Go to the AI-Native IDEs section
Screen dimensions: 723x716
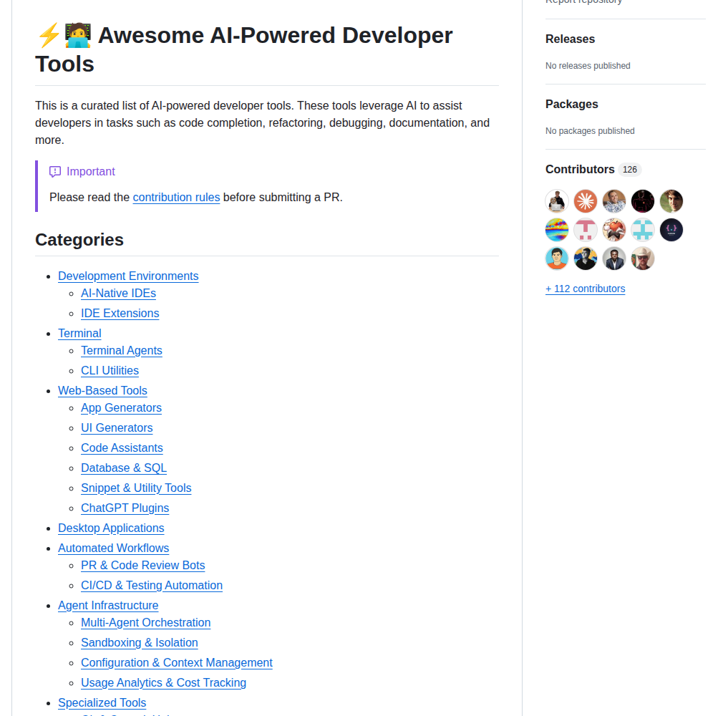coord(118,293)
